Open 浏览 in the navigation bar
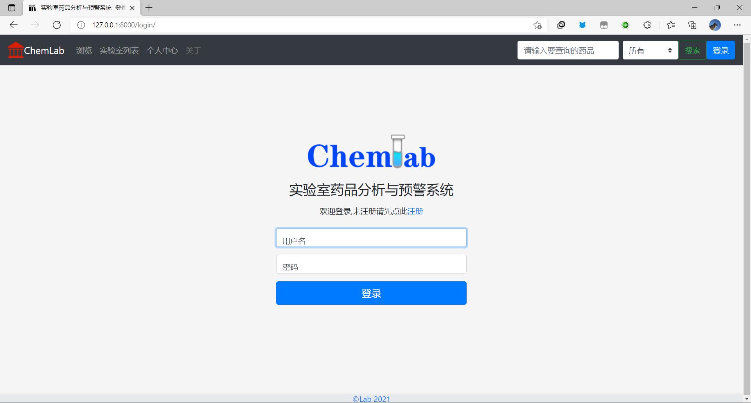This screenshot has height=403, width=751. [84, 50]
